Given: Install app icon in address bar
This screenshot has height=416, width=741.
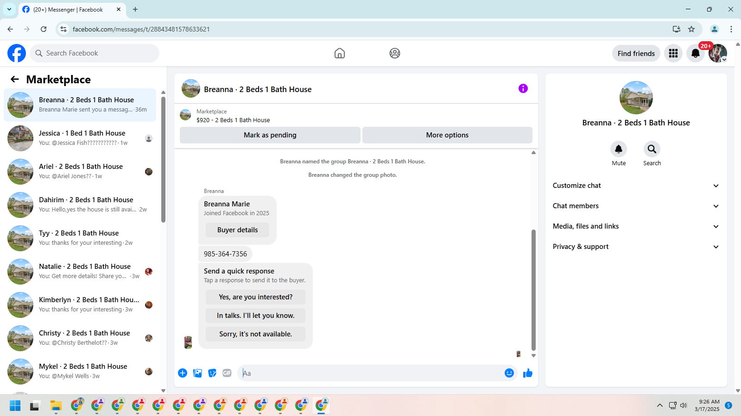Looking at the screenshot, I should click(x=677, y=29).
